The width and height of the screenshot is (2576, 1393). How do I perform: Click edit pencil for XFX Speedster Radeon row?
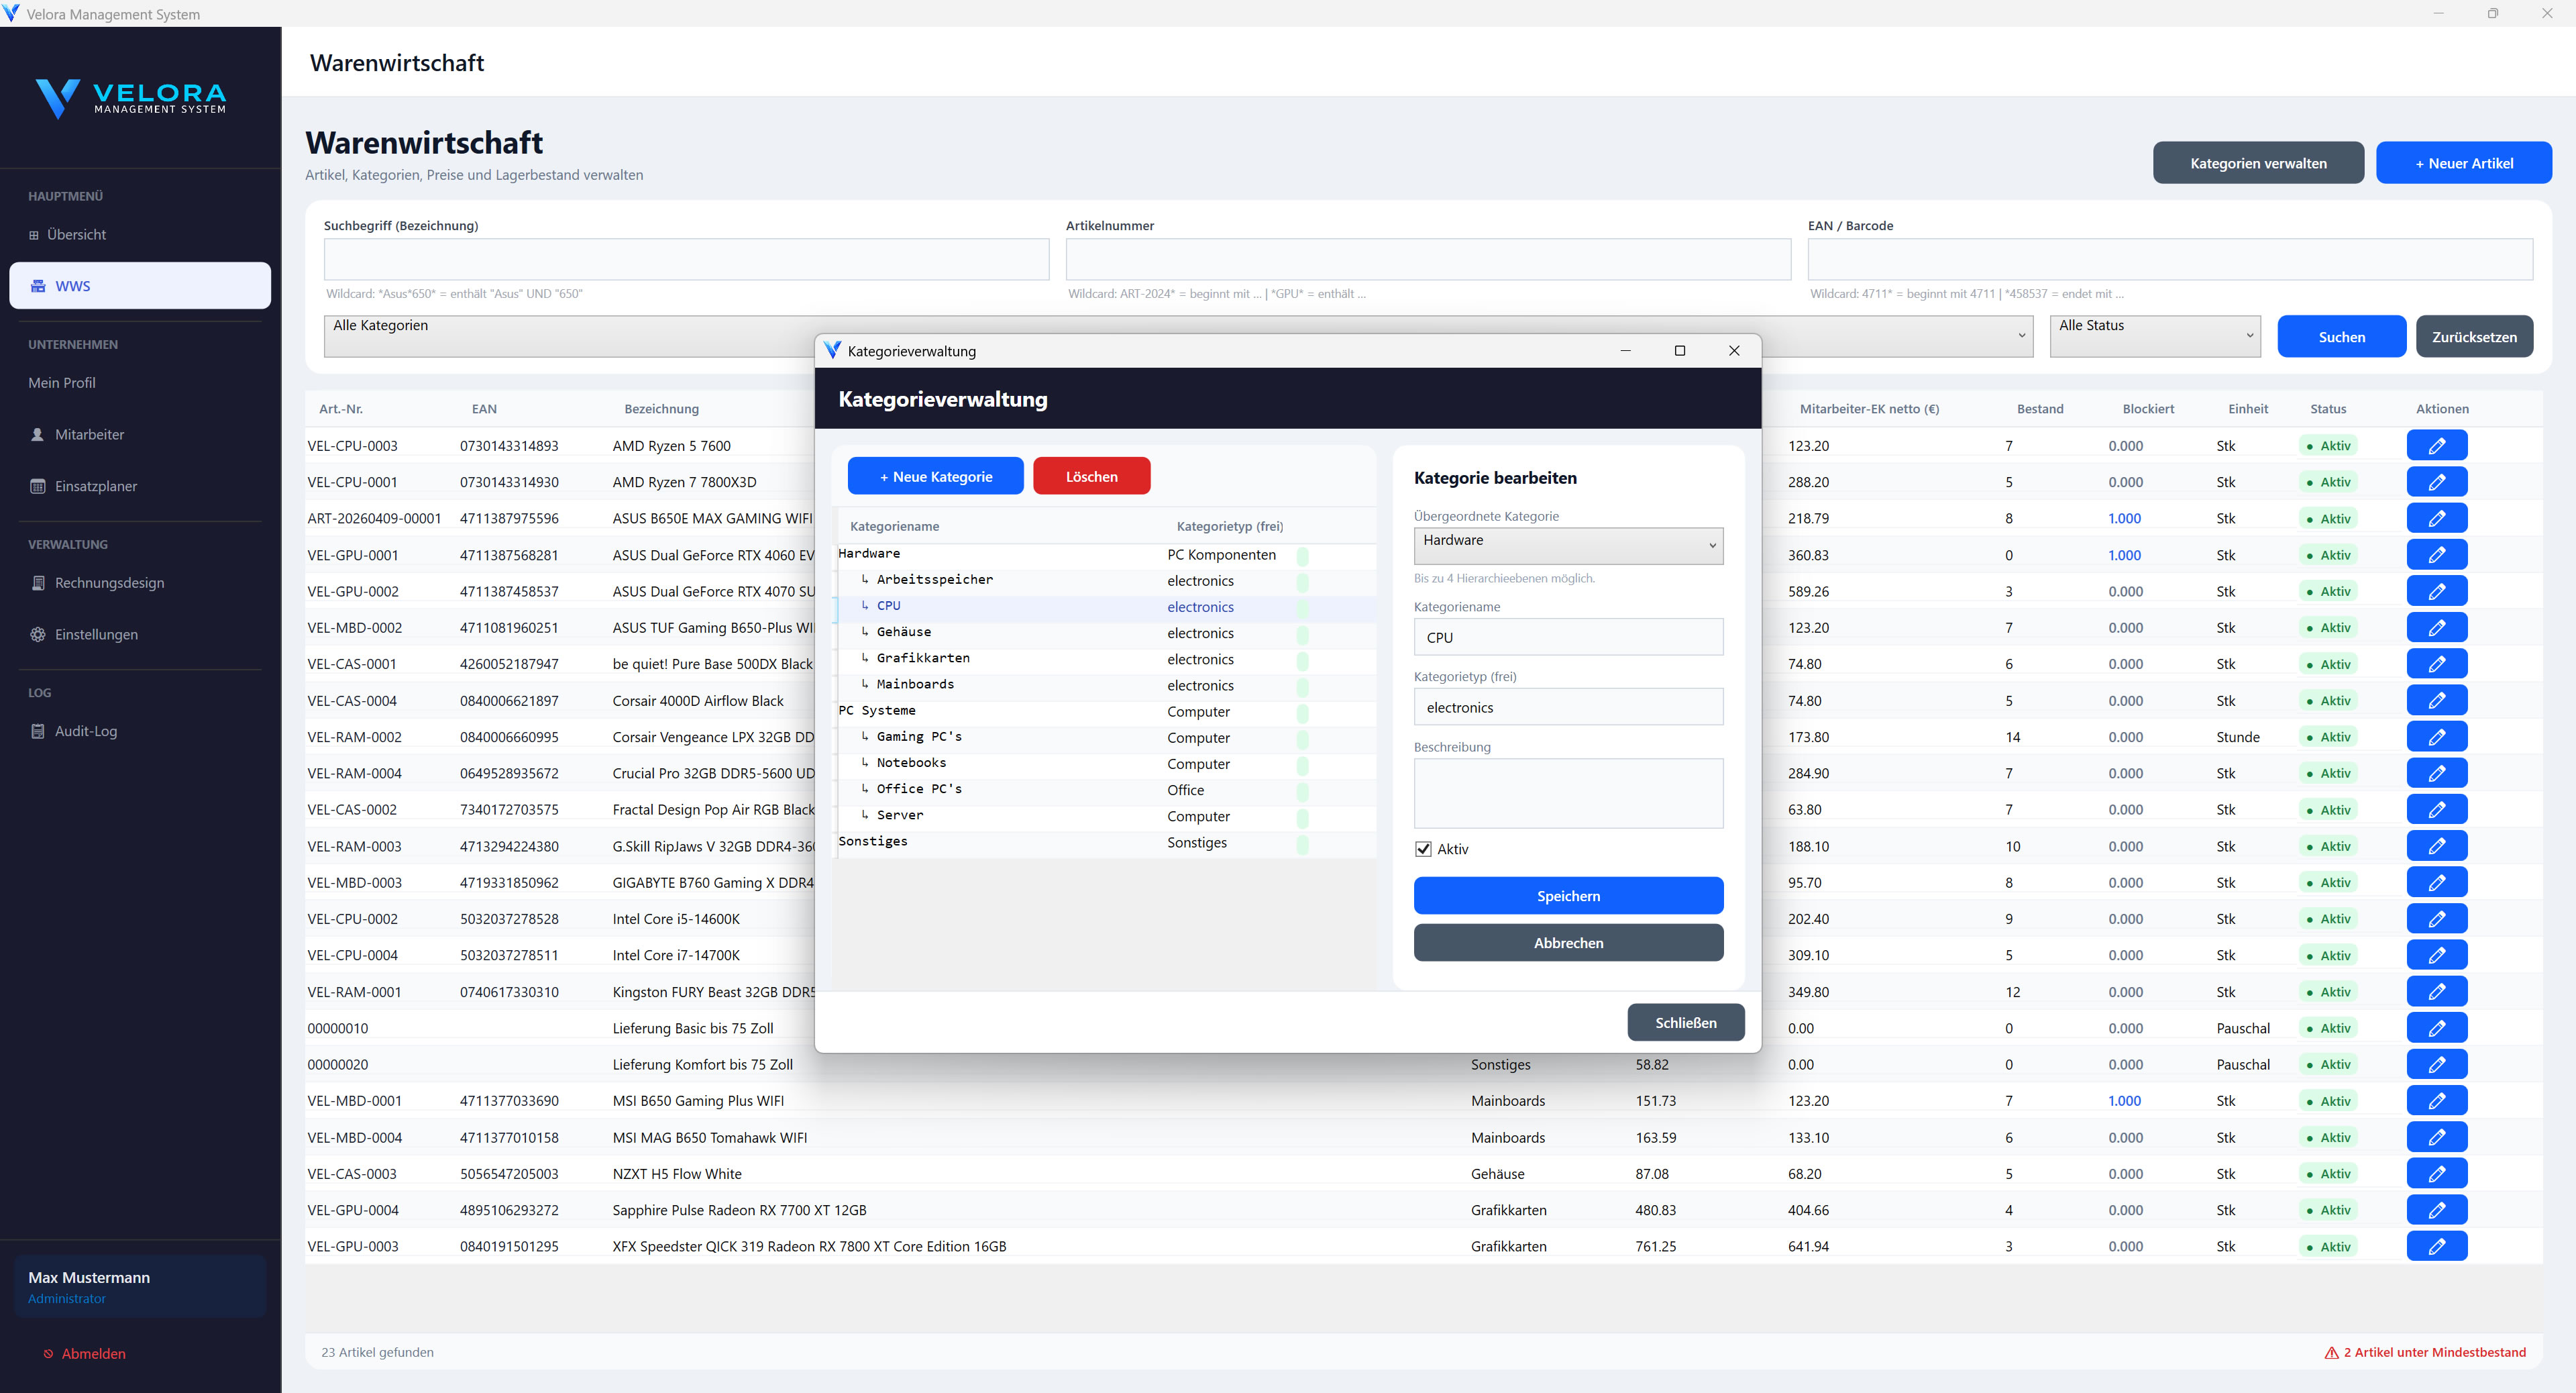(x=2436, y=1246)
